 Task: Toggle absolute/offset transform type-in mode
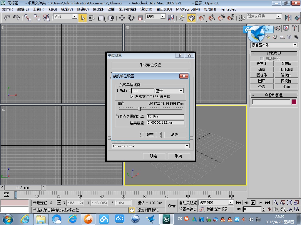(x=59, y=202)
